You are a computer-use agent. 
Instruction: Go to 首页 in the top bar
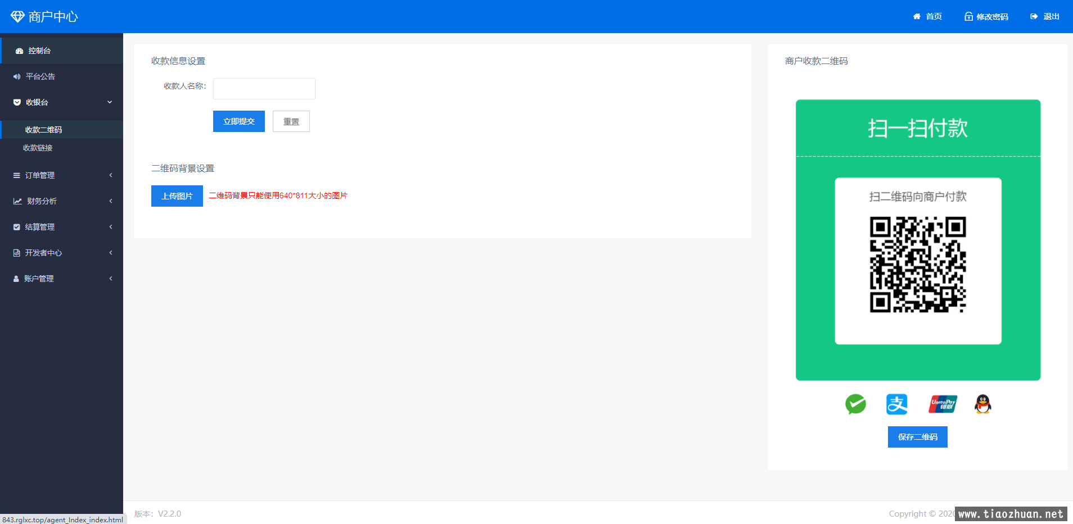tap(928, 16)
